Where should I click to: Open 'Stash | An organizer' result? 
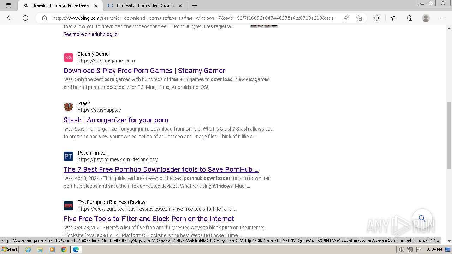[x=116, y=120]
